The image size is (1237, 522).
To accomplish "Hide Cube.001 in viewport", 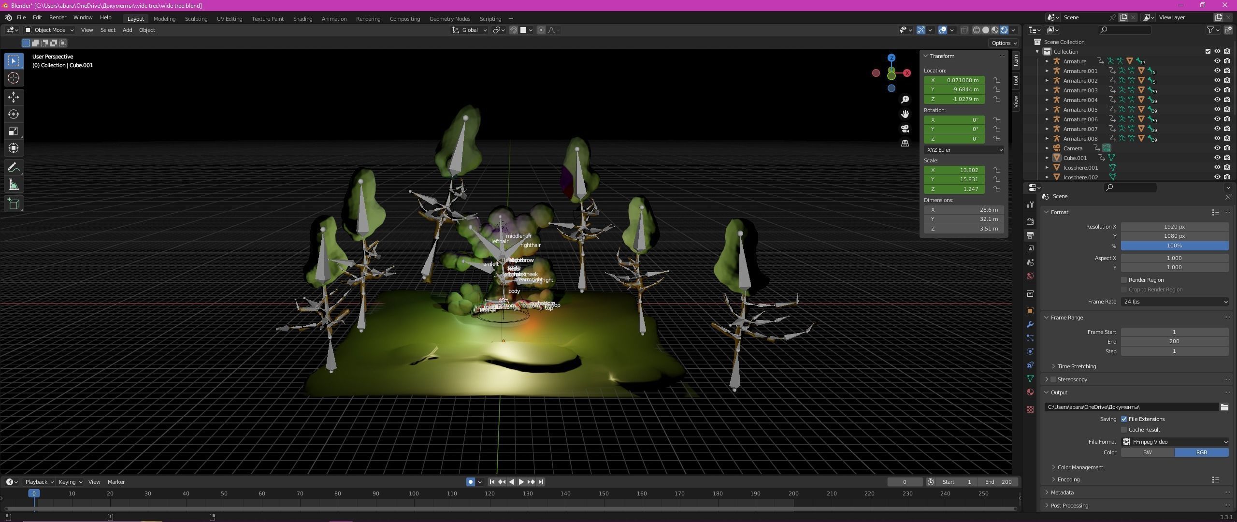I will (1217, 158).
